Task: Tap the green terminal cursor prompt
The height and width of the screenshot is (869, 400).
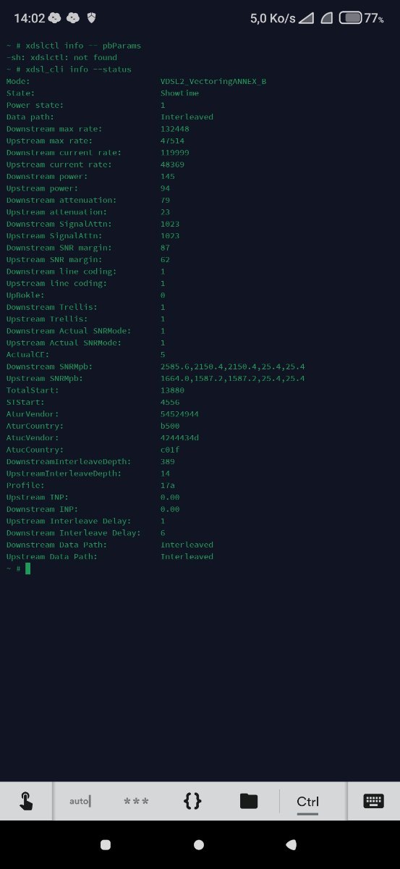Action: 28,568
